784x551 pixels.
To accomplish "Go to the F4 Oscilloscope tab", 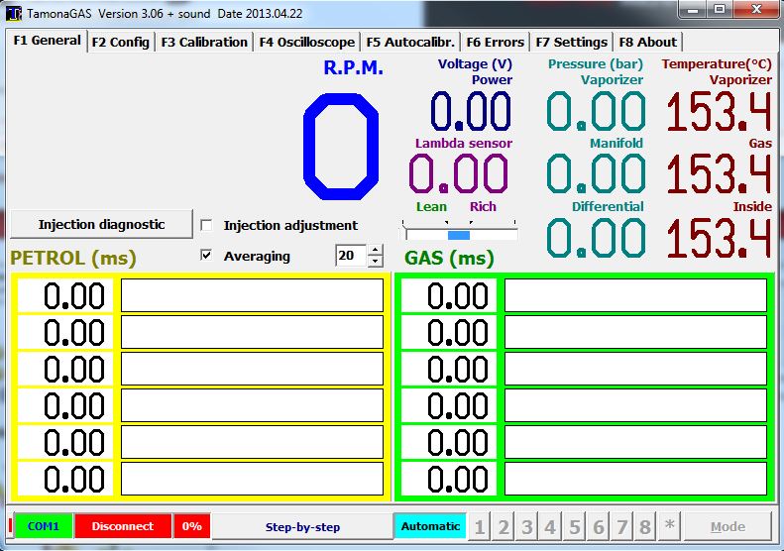I will 306,42.
